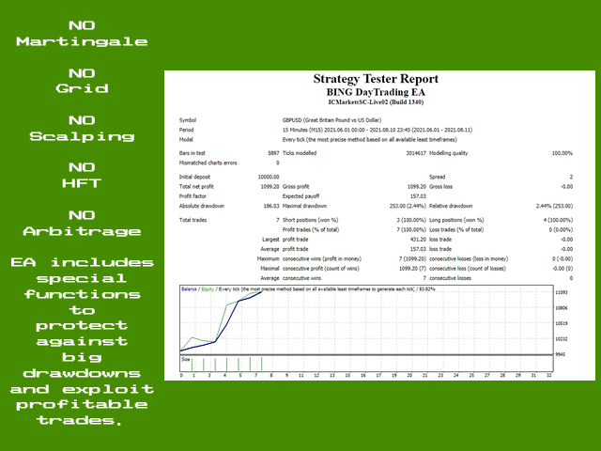Click the 'Total trades' label
Screen dimensions: 601x451
193,220
